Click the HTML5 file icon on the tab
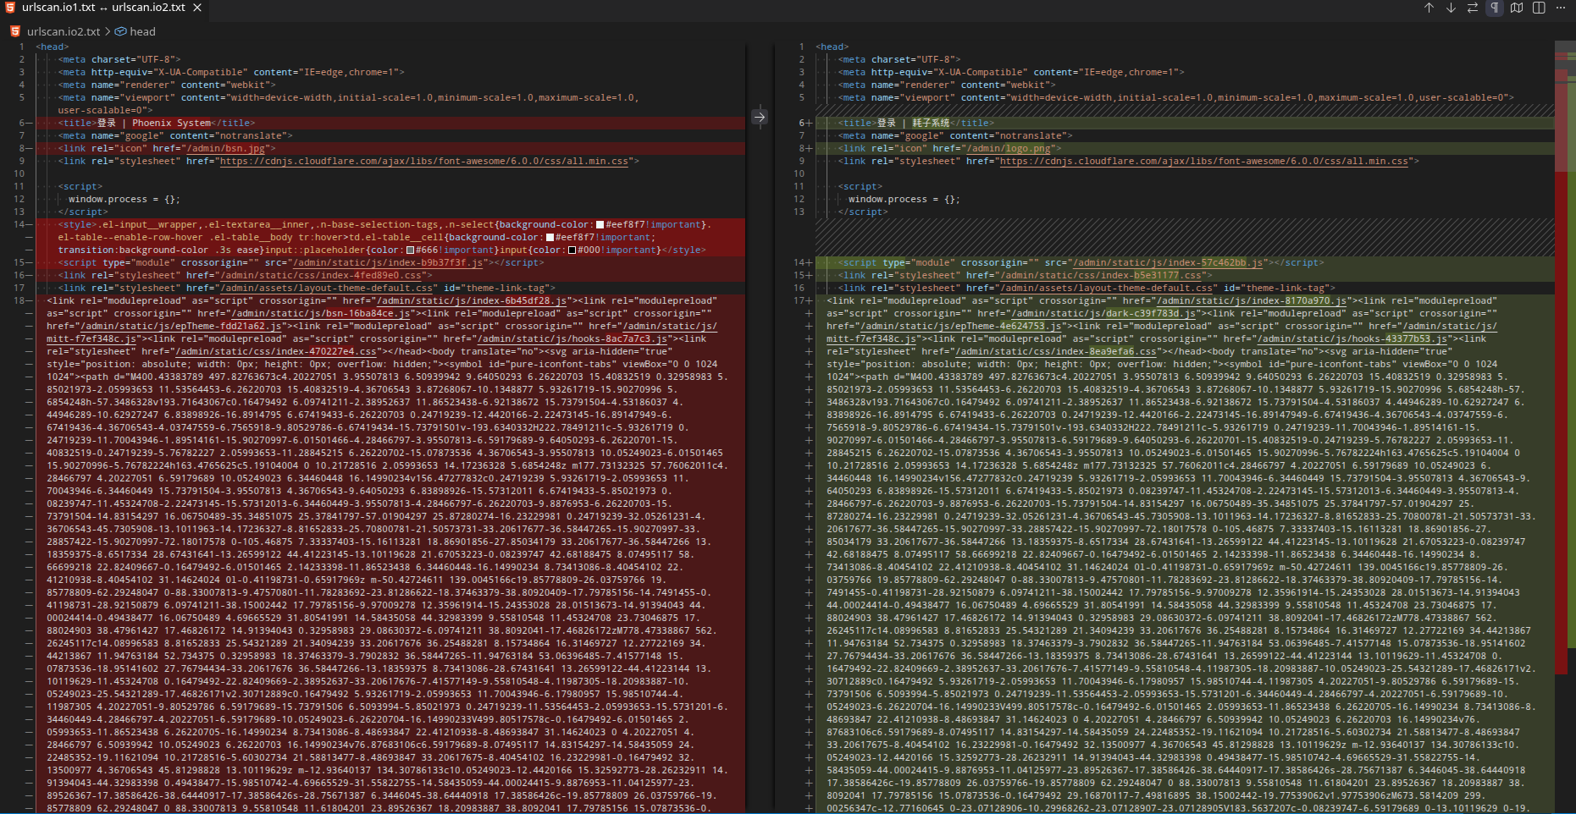The width and height of the screenshot is (1576, 814). coord(10,8)
